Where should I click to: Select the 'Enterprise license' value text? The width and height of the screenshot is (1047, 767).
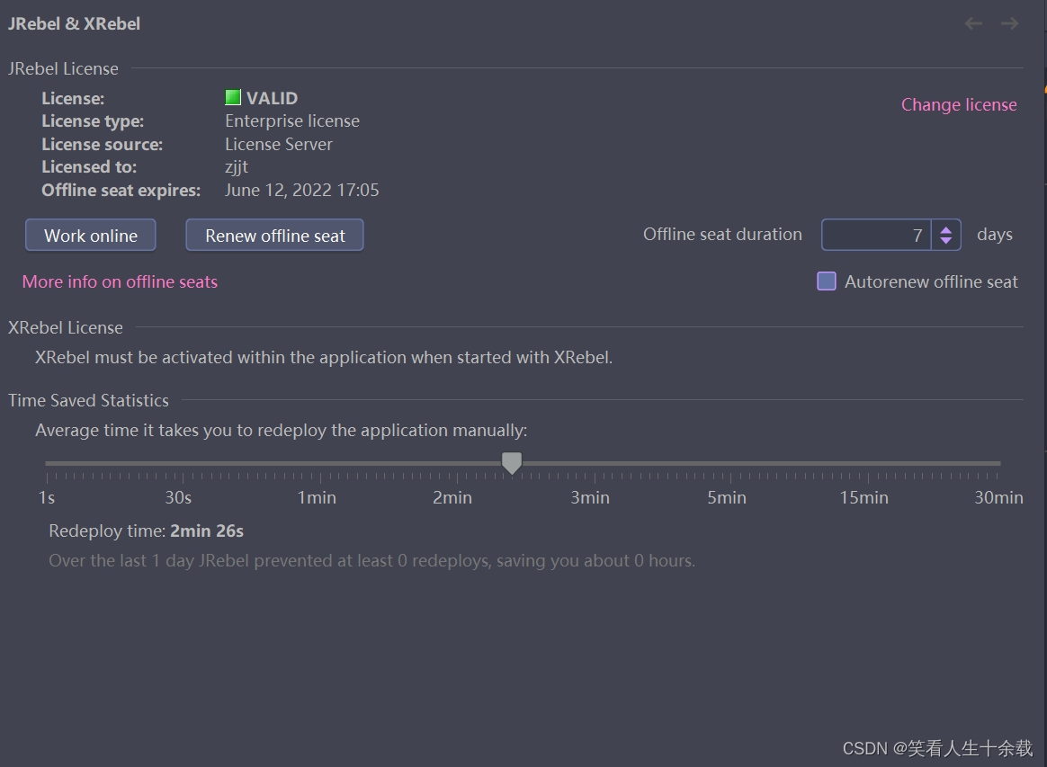291,120
